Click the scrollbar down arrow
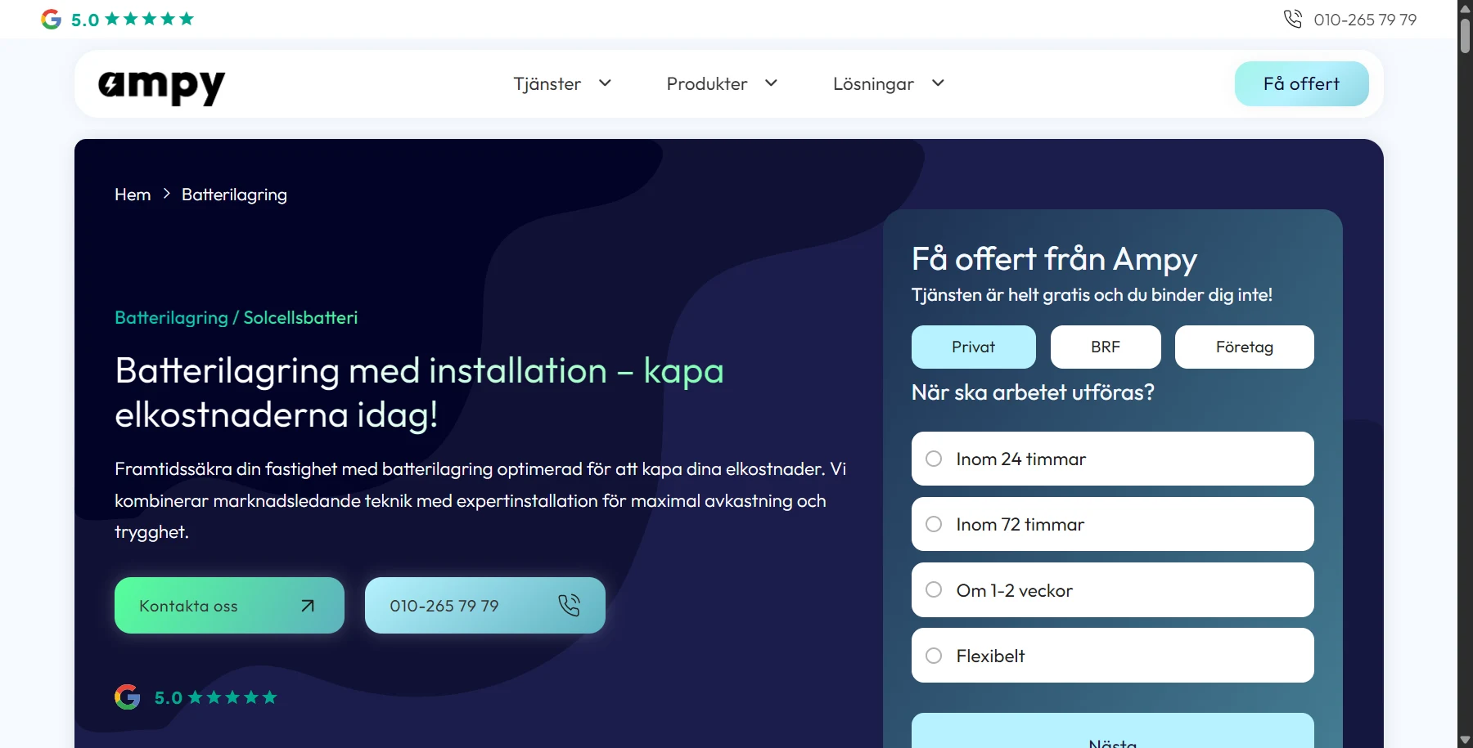This screenshot has width=1473, height=748. coord(1465,740)
